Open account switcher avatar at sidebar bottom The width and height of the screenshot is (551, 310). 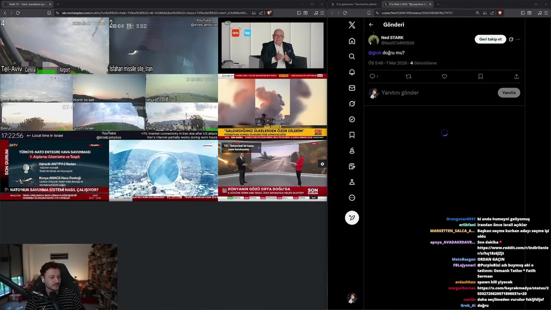pos(352,298)
